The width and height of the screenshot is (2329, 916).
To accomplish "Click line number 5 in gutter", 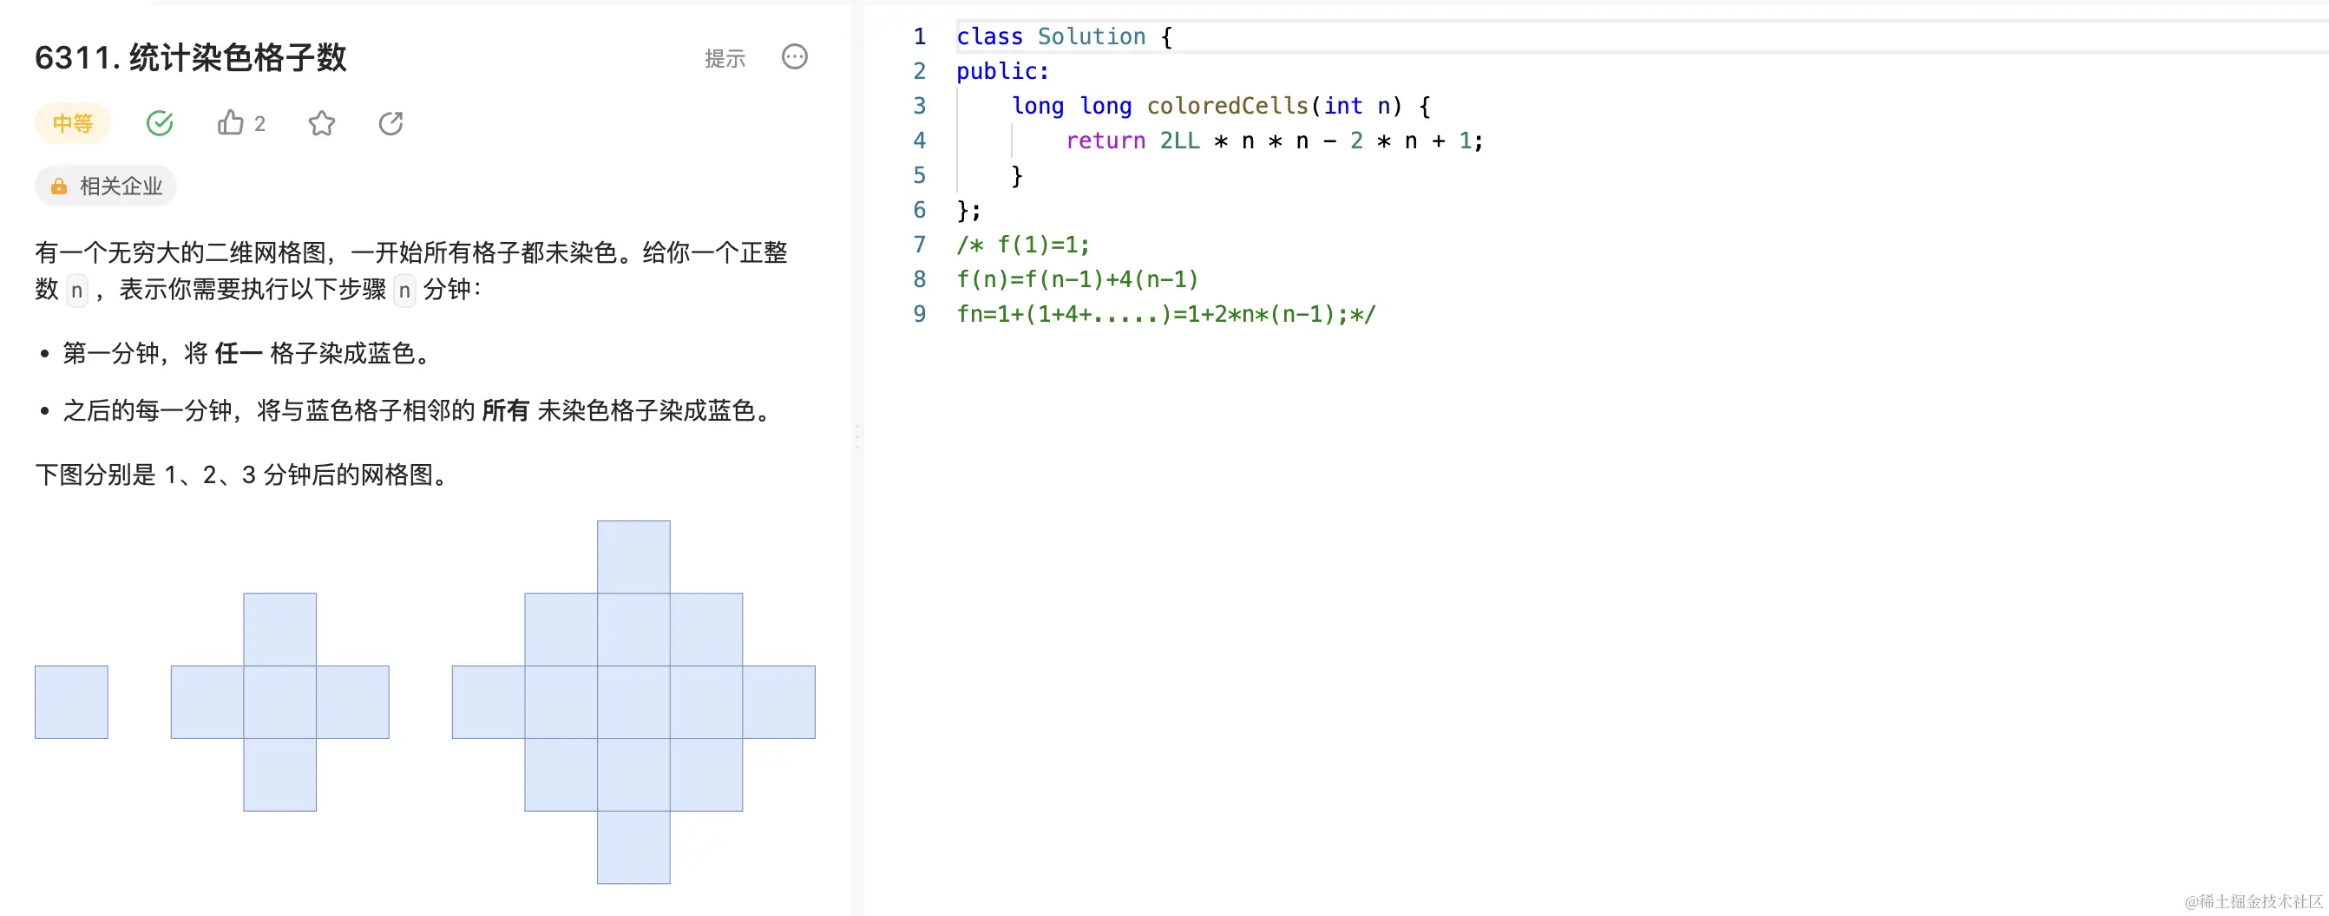I will (920, 175).
